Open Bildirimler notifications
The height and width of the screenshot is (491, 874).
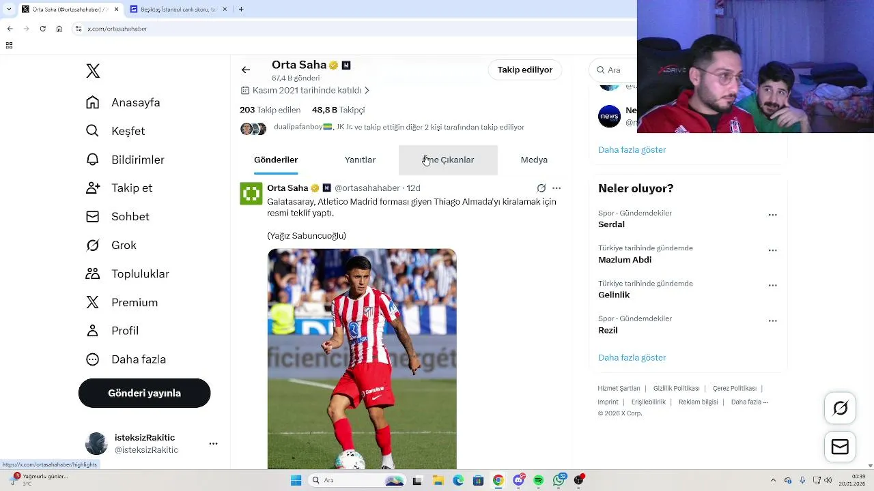coord(125,160)
